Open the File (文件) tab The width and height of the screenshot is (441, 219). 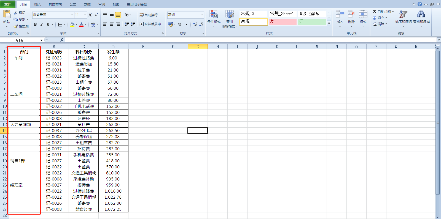click(8, 4)
